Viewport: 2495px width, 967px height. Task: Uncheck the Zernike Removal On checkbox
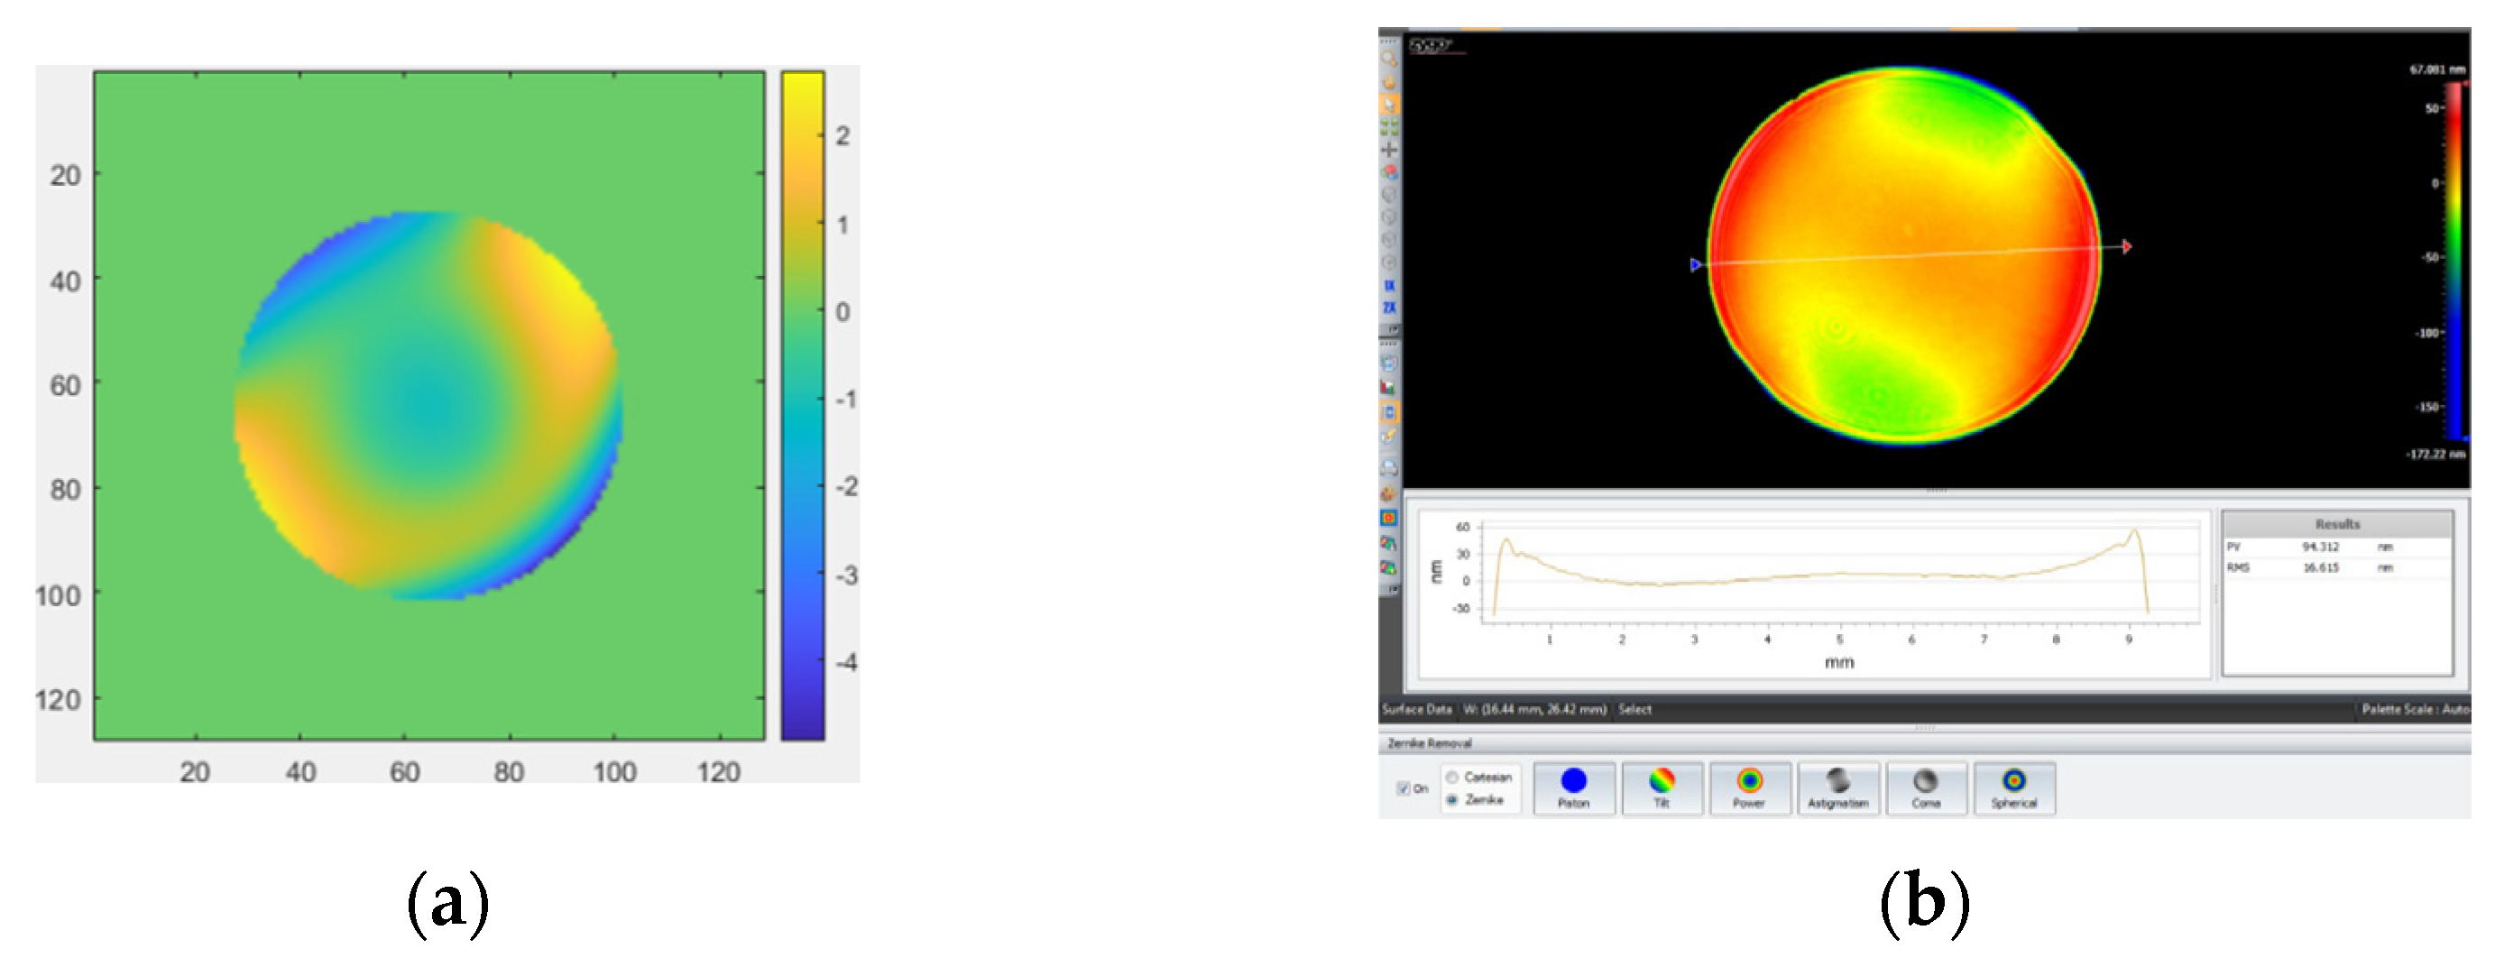1403,788
